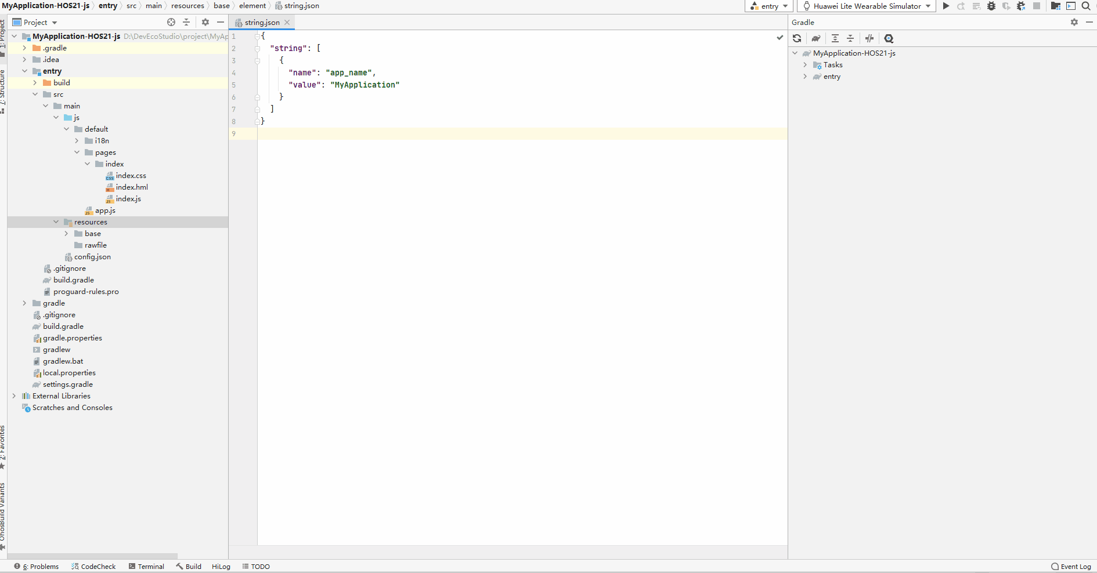This screenshot has height=573, width=1097.
Task: Open the Problems tool window tab
Action: (37, 567)
